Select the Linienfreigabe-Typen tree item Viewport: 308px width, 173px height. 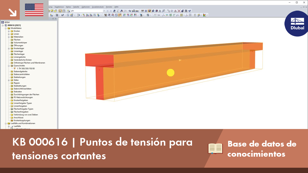23,103
